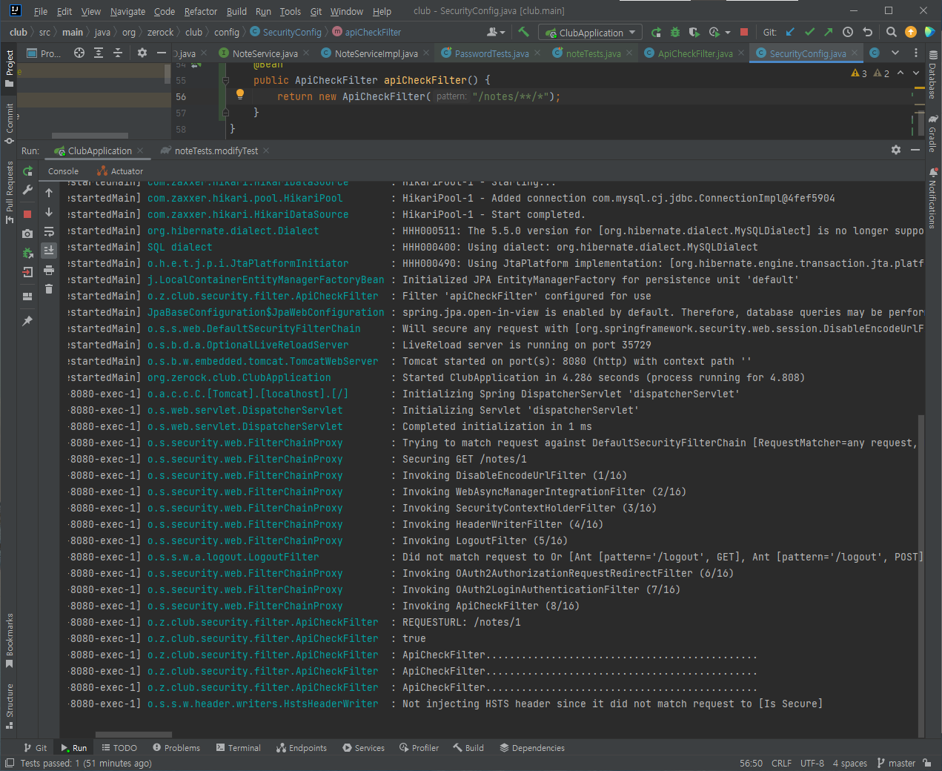Stop the application with toolbar red square
Viewport: 942px width, 771px height.
(x=744, y=32)
